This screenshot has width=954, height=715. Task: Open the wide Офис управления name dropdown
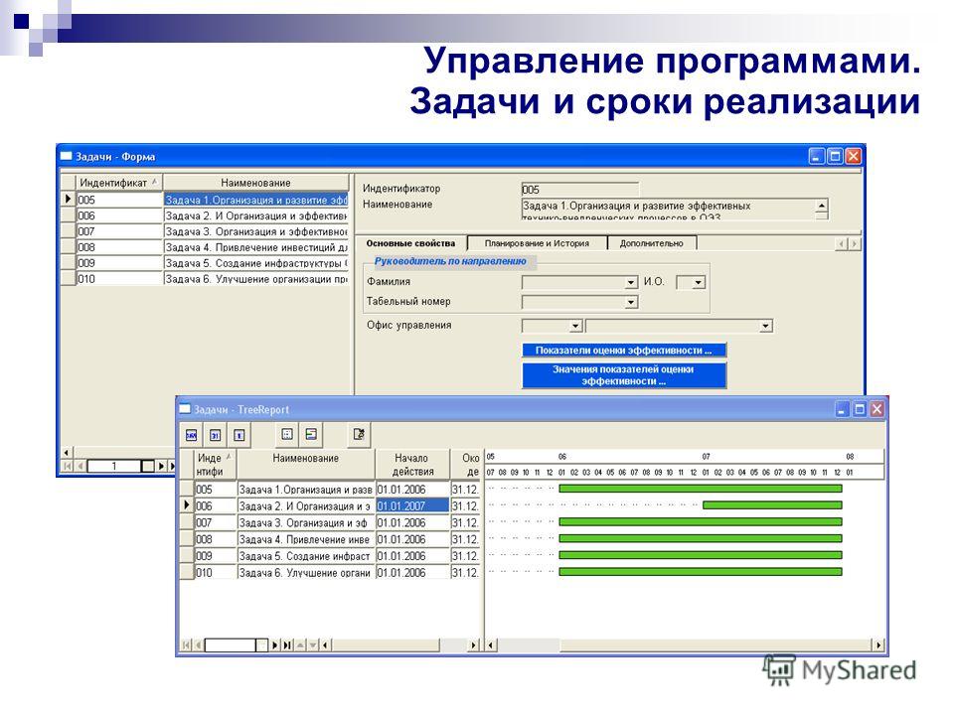pyautogui.click(x=766, y=327)
